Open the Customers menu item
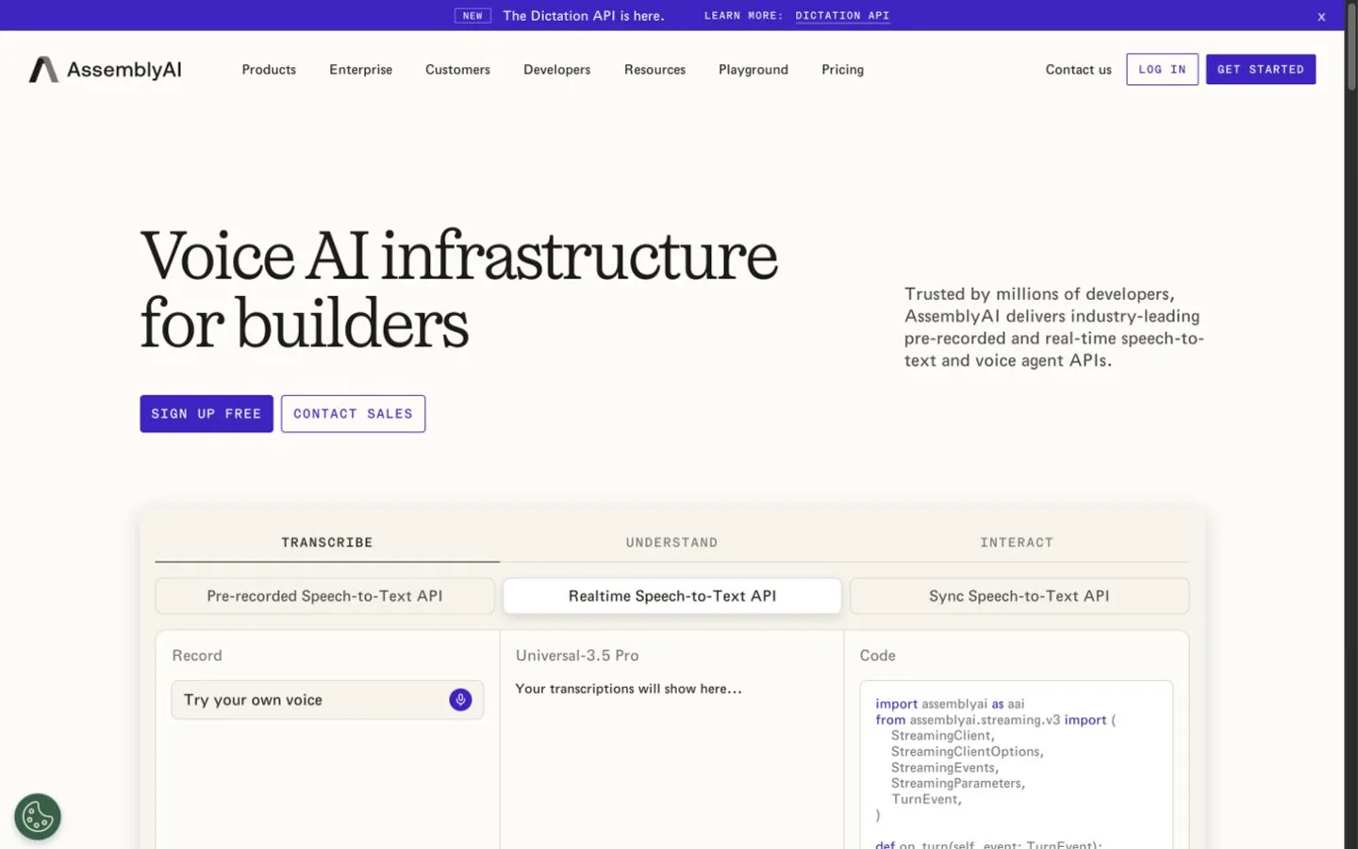 457,70
